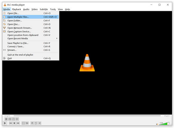Viewport: 174px width, 128px height.
Task: Open the Audio menu
Action: click(x=26, y=9)
